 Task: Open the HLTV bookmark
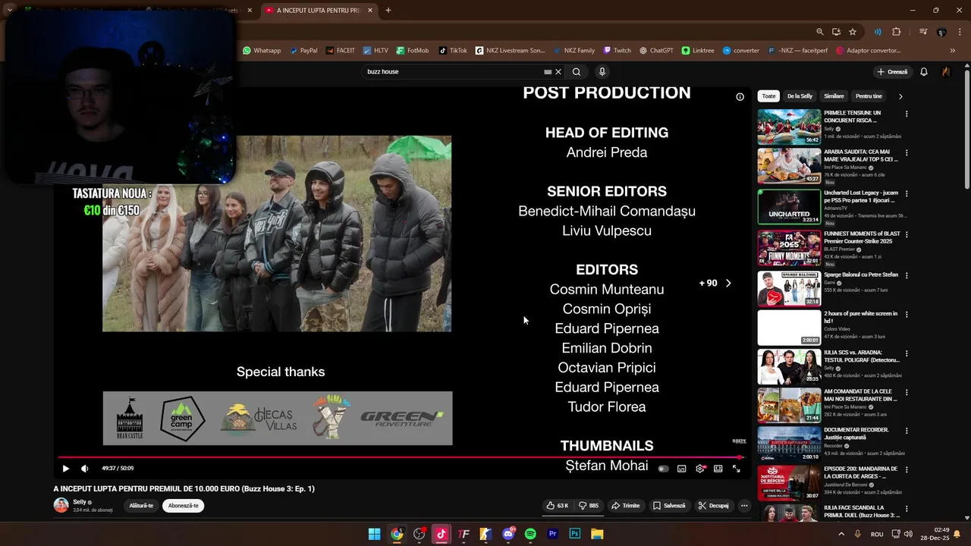pos(376,51)
